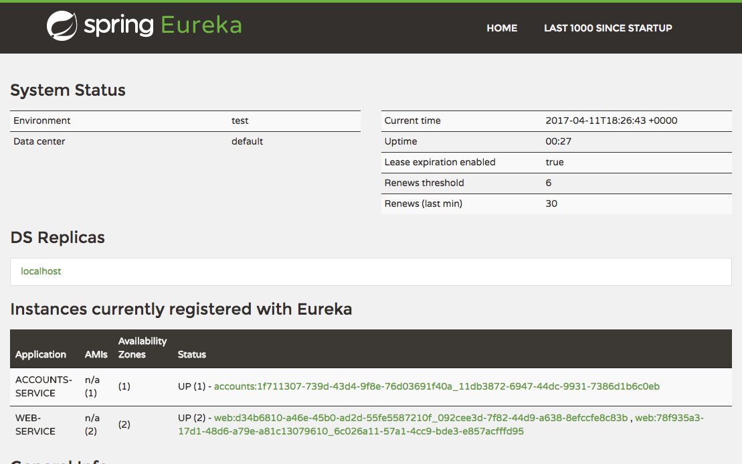
Task: Select the DS Replicas heading
Action: click(x=58, y=237)
